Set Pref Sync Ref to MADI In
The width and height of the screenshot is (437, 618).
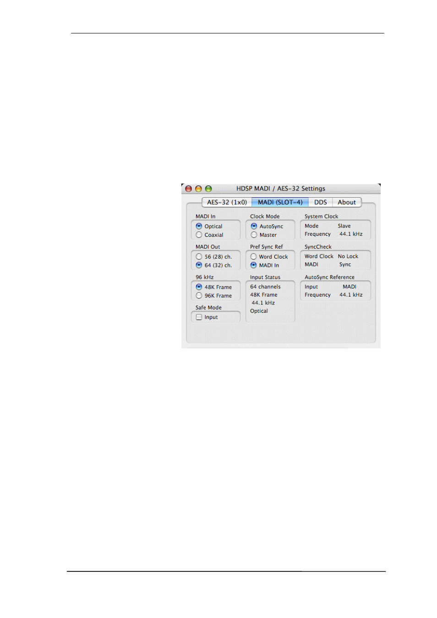253,265
